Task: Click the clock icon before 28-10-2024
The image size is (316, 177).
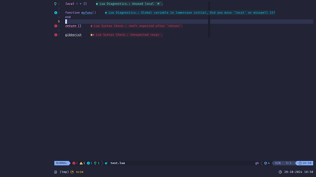Action: pos(280,172)
